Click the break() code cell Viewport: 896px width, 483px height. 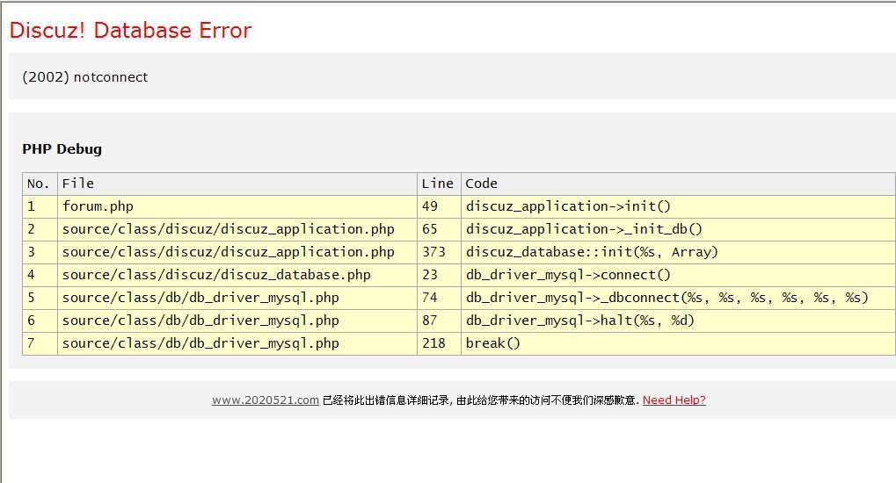[x=678, y=343]
